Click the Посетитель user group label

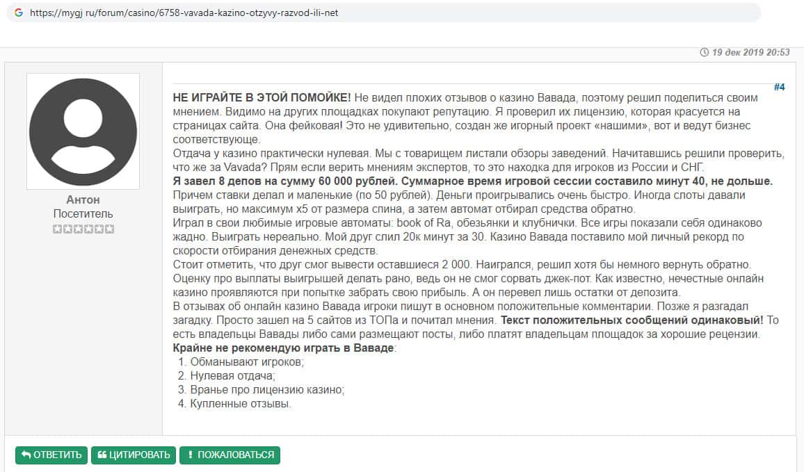83,213
